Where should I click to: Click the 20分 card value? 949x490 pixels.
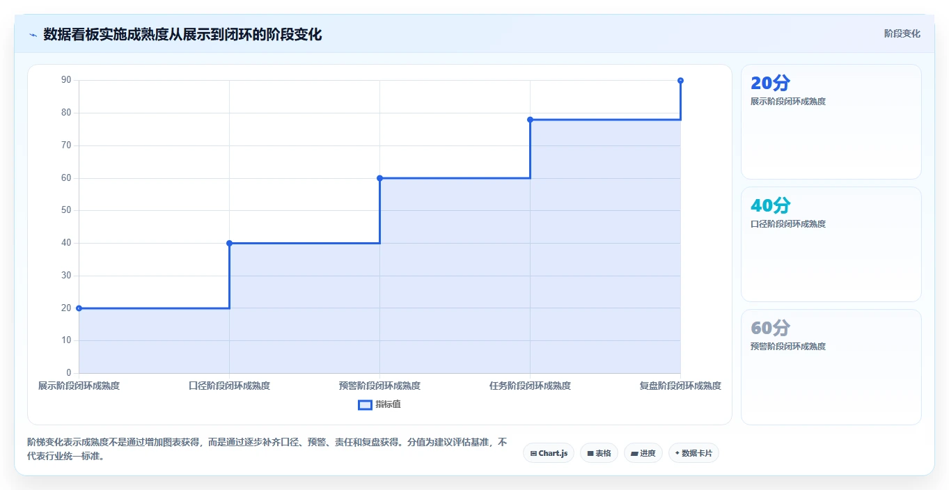tap(770, 84)
